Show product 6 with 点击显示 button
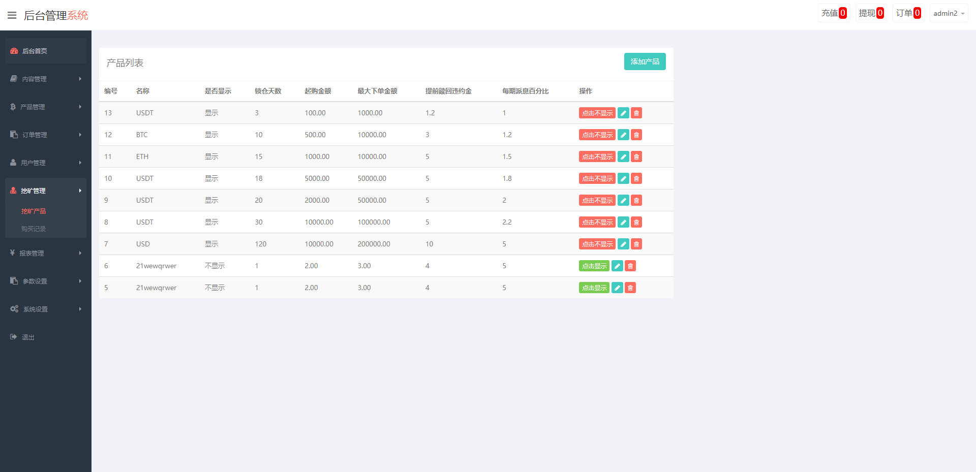Screen dimensions: 976x472 point(594,266)
